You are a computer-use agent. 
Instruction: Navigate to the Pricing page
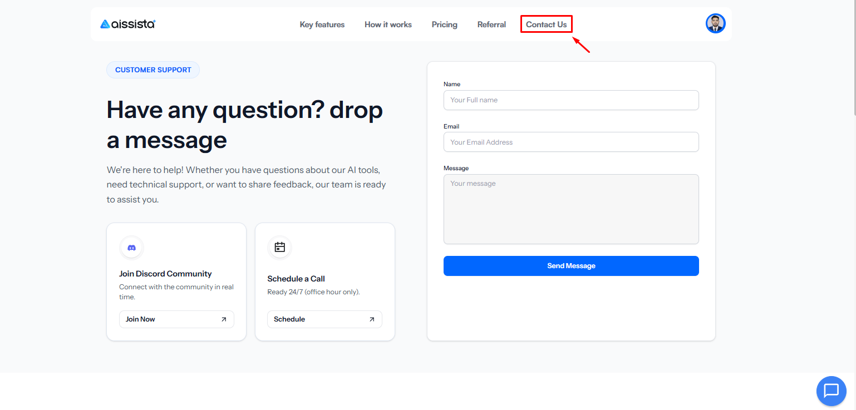[444, 24]
